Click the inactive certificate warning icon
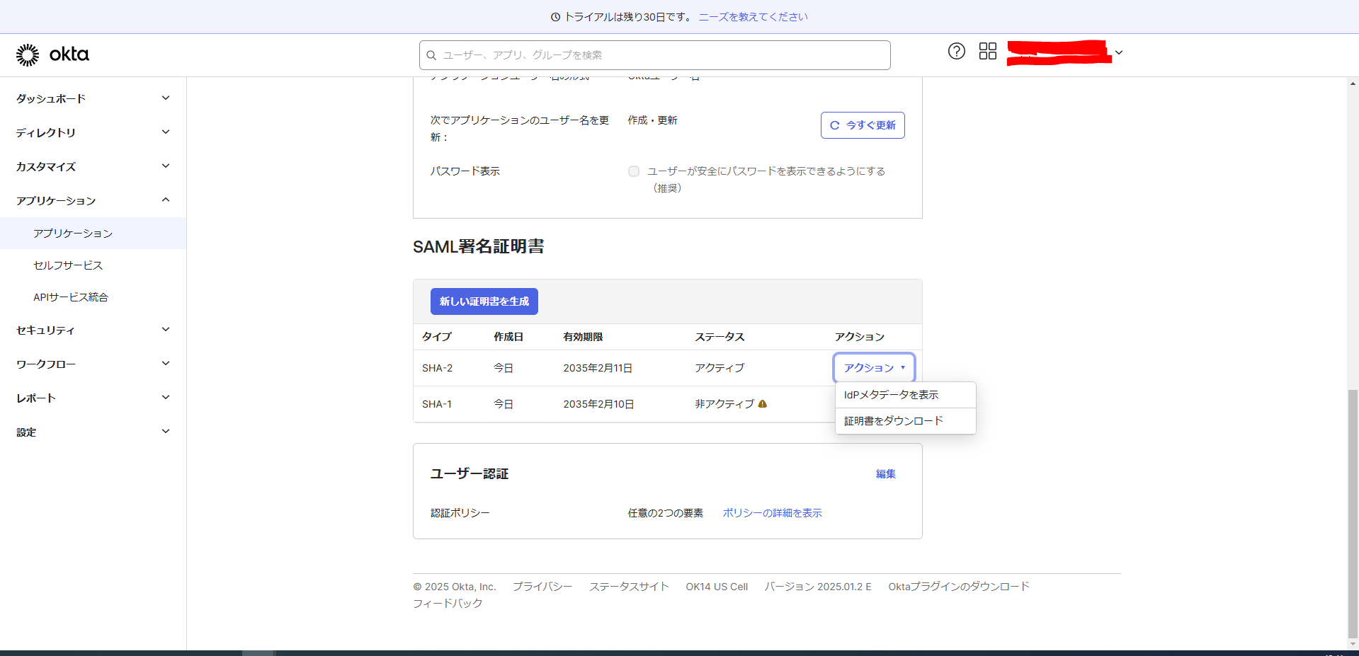Viewport: 1359px width, 656px height. click(x=763, y=404)
